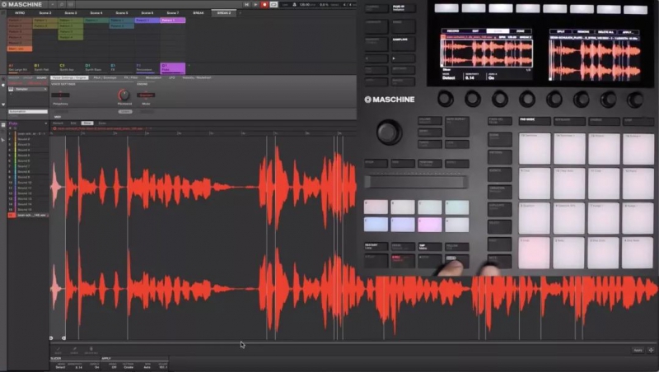Toggle the Zero-X On setting
This screenshot has height=372, width=659.
click(x=96, y=365)
